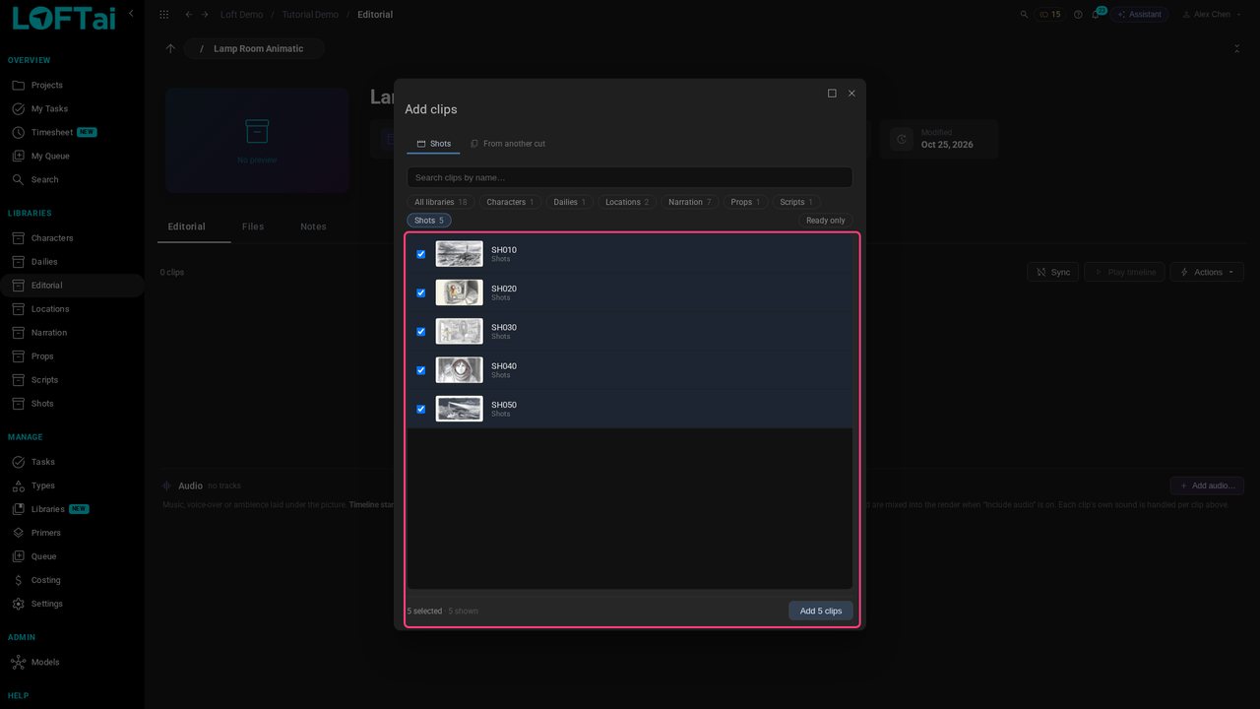This screenshot has height=709, width=1260.
Task: Go to Tutorial Demo breadcrumb
Action: [310, 15]
